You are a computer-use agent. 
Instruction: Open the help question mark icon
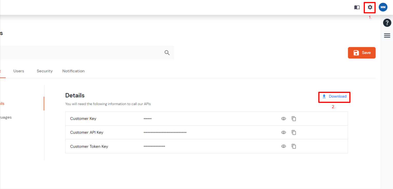click(x=387, y=23)
